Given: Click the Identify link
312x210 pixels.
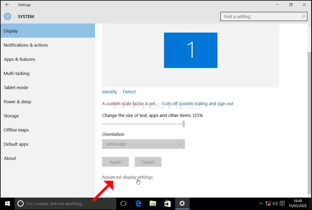Looking at the screenshot, I should click(109, 92).
